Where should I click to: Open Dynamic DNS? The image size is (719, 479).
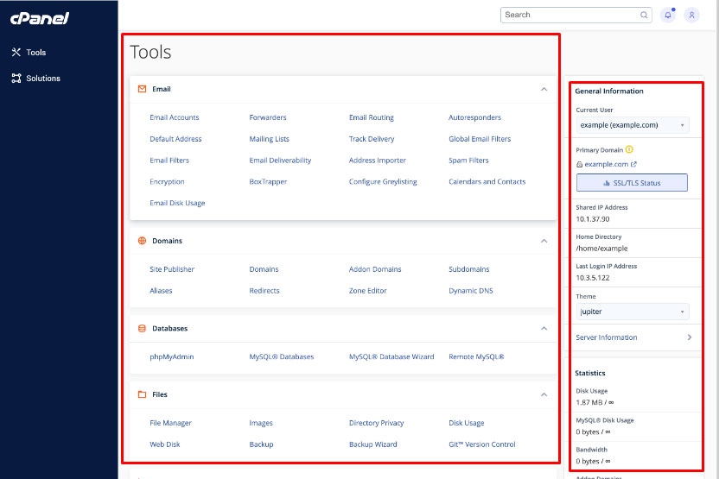(x=470, y=291)
